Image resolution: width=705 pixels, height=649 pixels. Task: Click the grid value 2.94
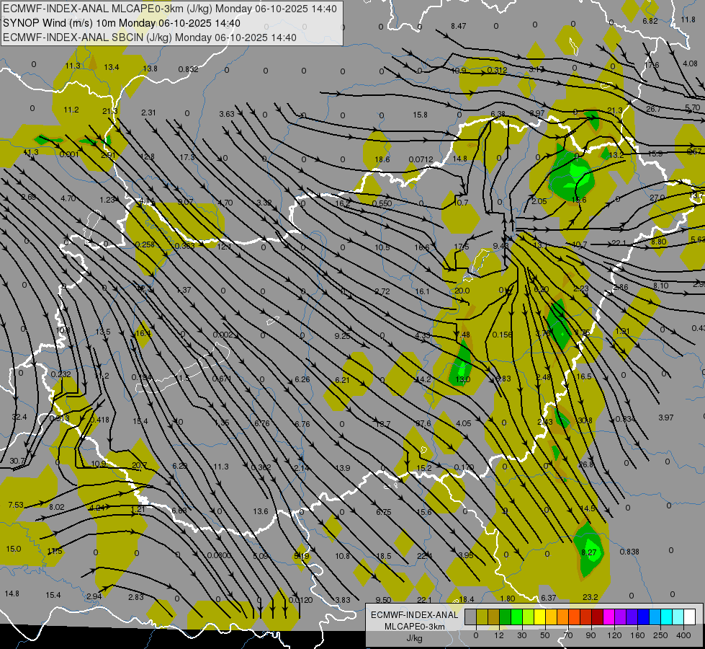(94, 596)
